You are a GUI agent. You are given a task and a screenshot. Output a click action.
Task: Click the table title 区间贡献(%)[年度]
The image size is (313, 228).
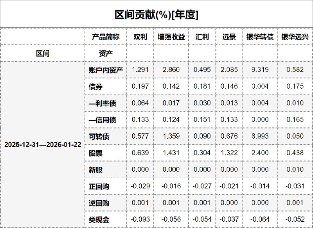click(156, 15)
